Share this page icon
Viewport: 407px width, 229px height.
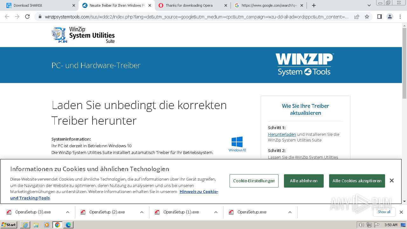[357, 17]
